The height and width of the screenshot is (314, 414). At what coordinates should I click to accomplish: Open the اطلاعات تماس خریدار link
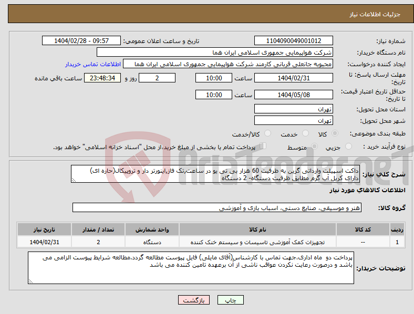click(x=93, y=64)
